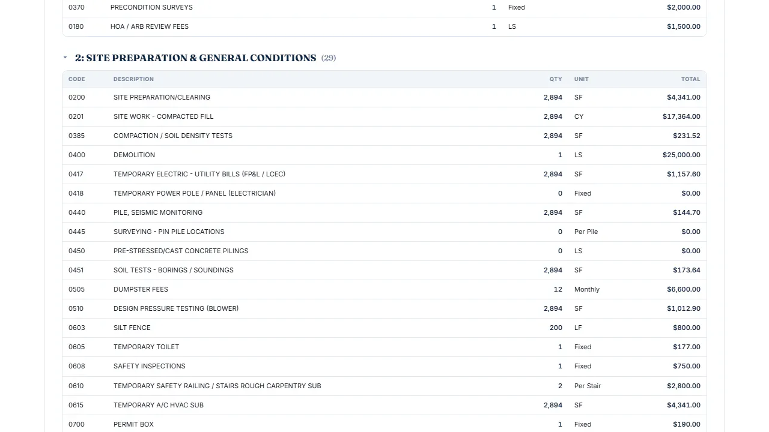
Task: Click the TOTAL column header
Action: click(691, 79)
